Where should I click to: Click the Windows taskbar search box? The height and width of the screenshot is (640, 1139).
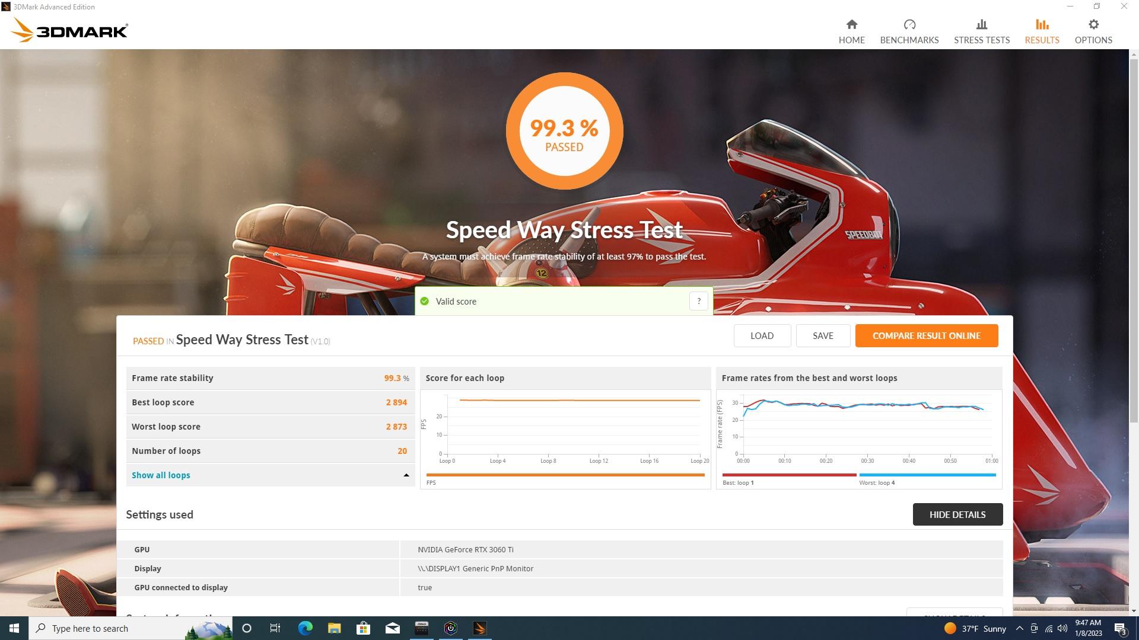119,628
